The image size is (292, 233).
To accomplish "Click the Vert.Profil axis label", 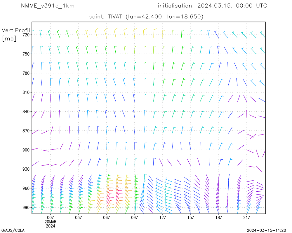I will tap(16, 30).
